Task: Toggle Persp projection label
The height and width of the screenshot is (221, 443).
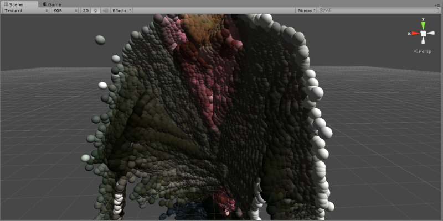Action: (423, 51)
